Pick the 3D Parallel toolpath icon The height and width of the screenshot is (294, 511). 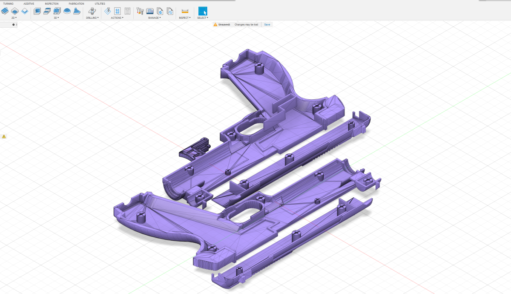click(x=57, y=11)
